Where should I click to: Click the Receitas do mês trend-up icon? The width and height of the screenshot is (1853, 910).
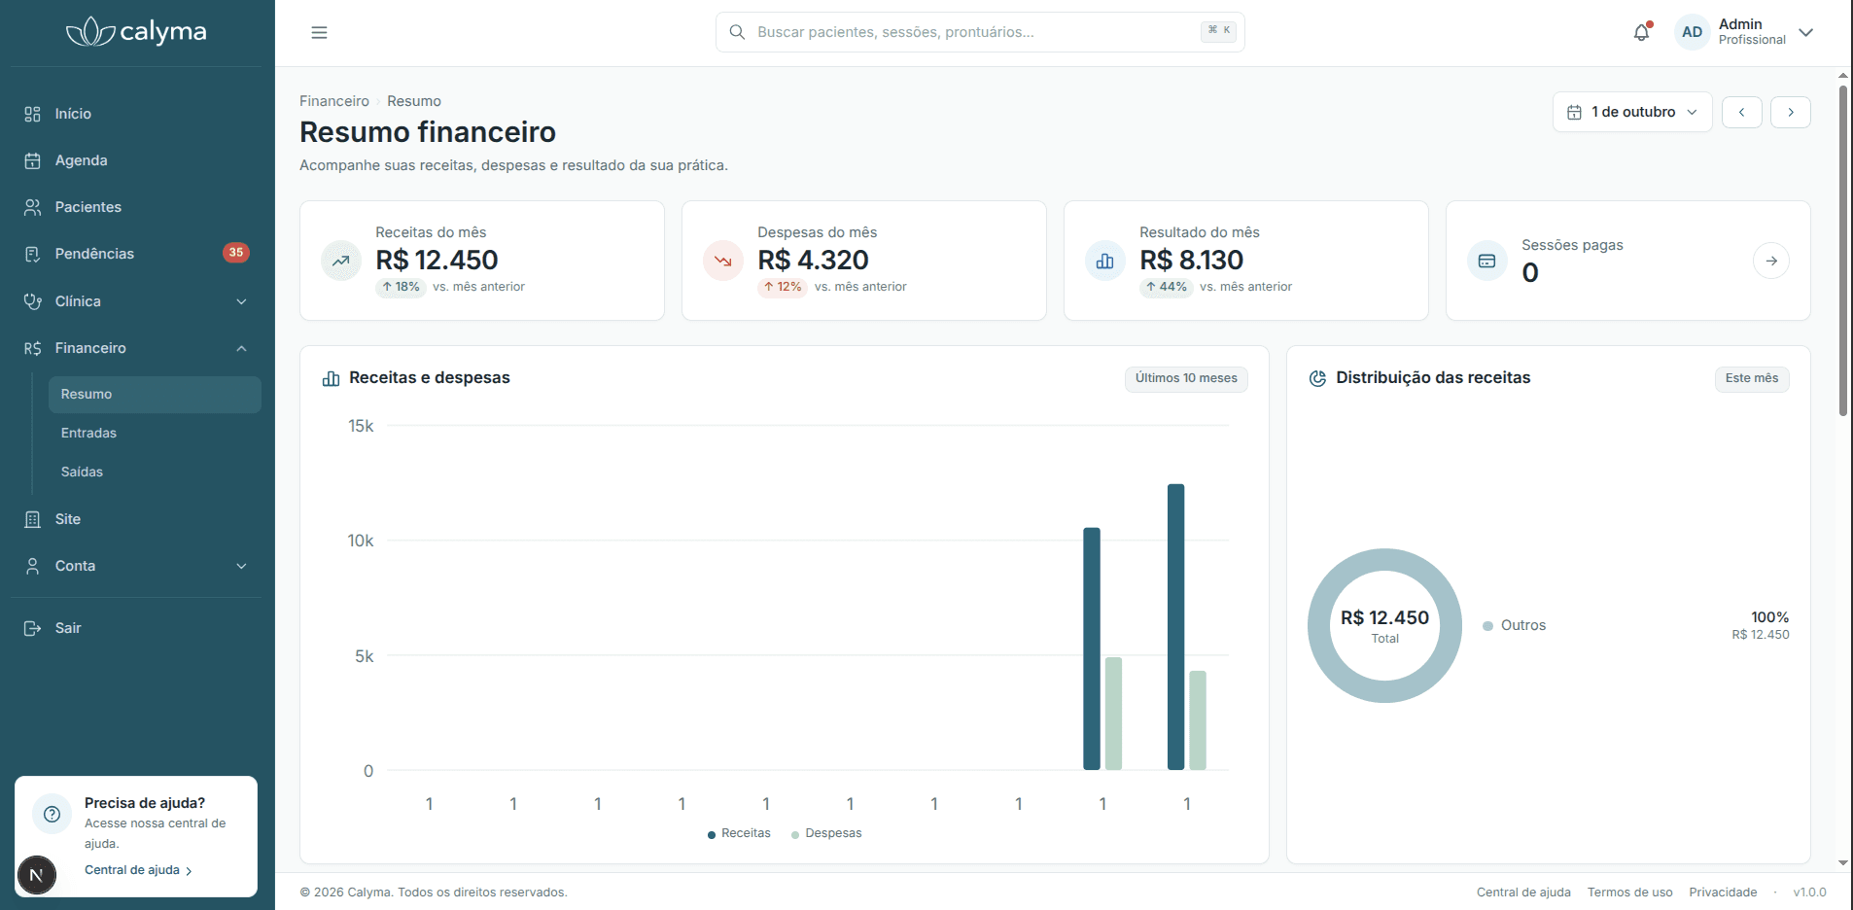click(x=341, y=261)
